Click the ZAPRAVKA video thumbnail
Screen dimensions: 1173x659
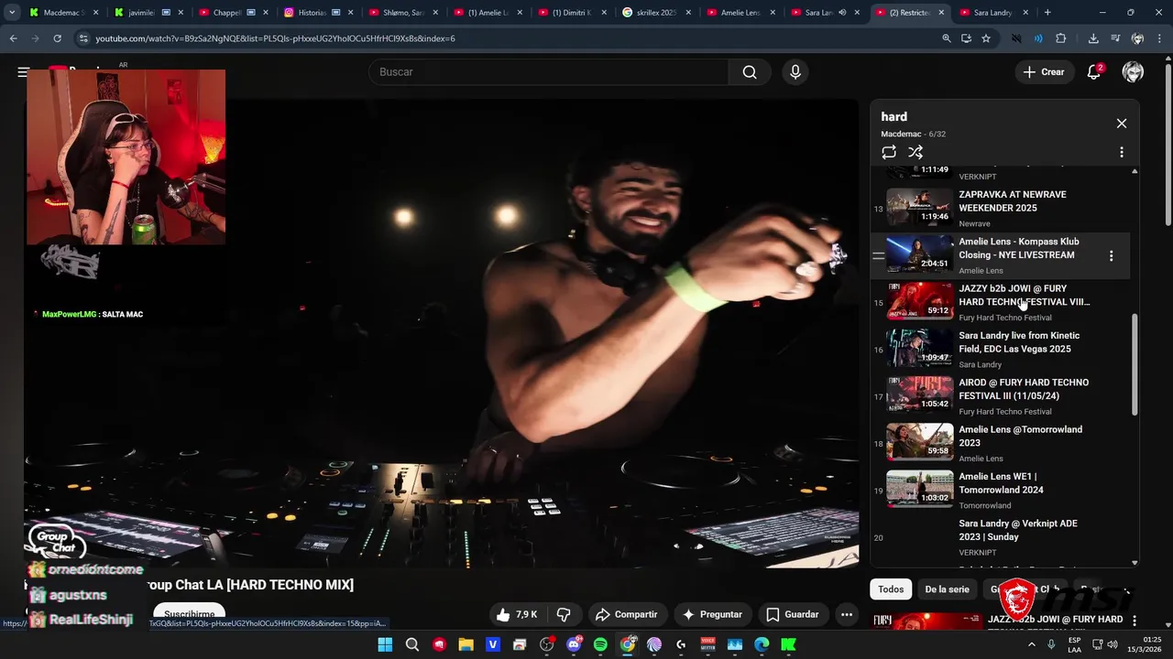(919, 208)
